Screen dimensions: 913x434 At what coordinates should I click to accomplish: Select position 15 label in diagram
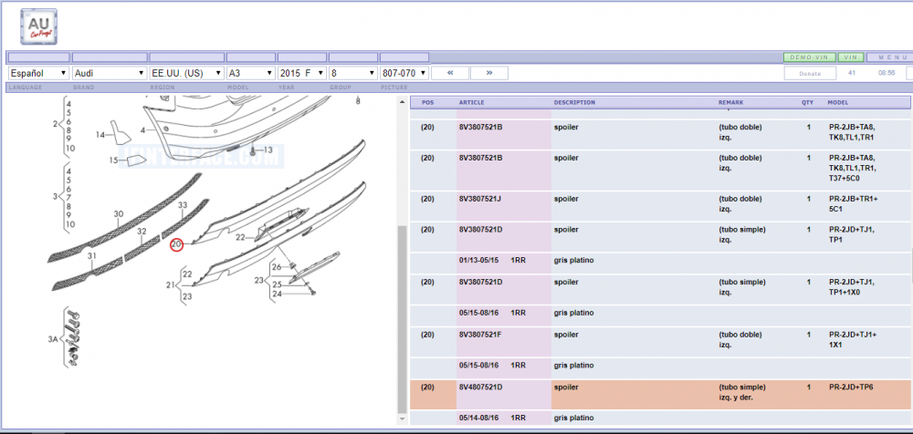[113, 160]
